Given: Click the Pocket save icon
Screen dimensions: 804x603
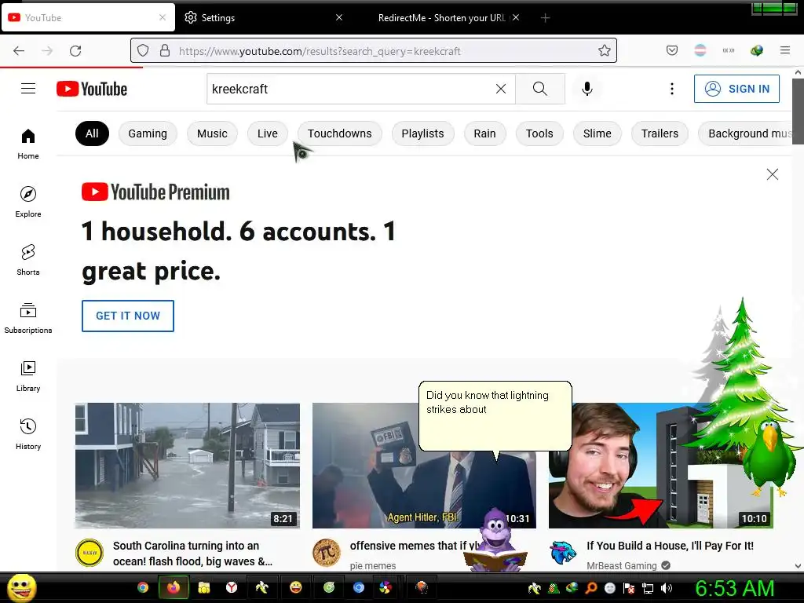Looking at the screenshot, I should (672, 51).
